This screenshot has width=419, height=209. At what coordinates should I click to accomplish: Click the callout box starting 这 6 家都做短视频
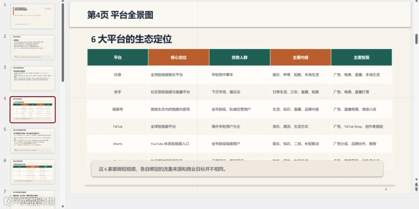pos(237,169)
